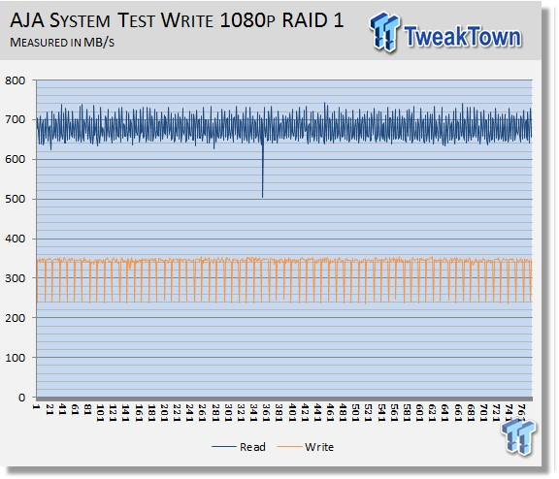Click the x-axis label 101

click(100, 413)
